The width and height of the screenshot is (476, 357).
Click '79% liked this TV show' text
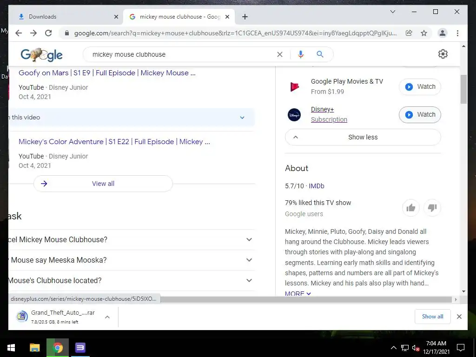click(x=318, y=203)
